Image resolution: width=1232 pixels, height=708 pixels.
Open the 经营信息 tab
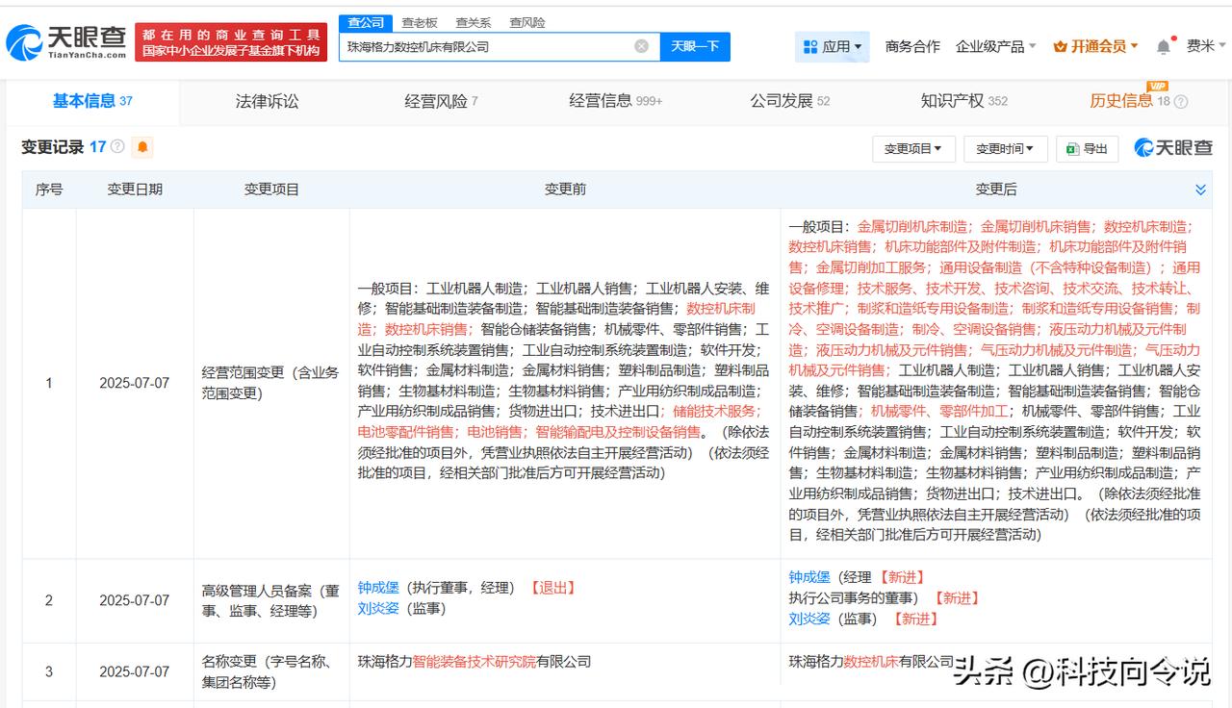[x=615, y=101]
